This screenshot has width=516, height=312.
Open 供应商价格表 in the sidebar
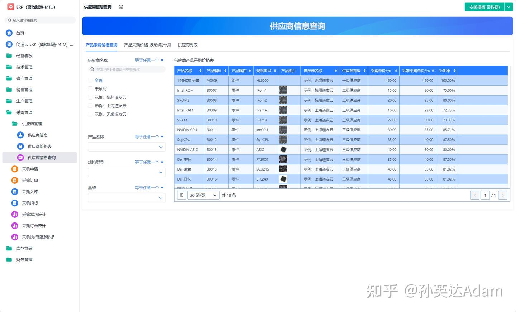coord(39,147)
